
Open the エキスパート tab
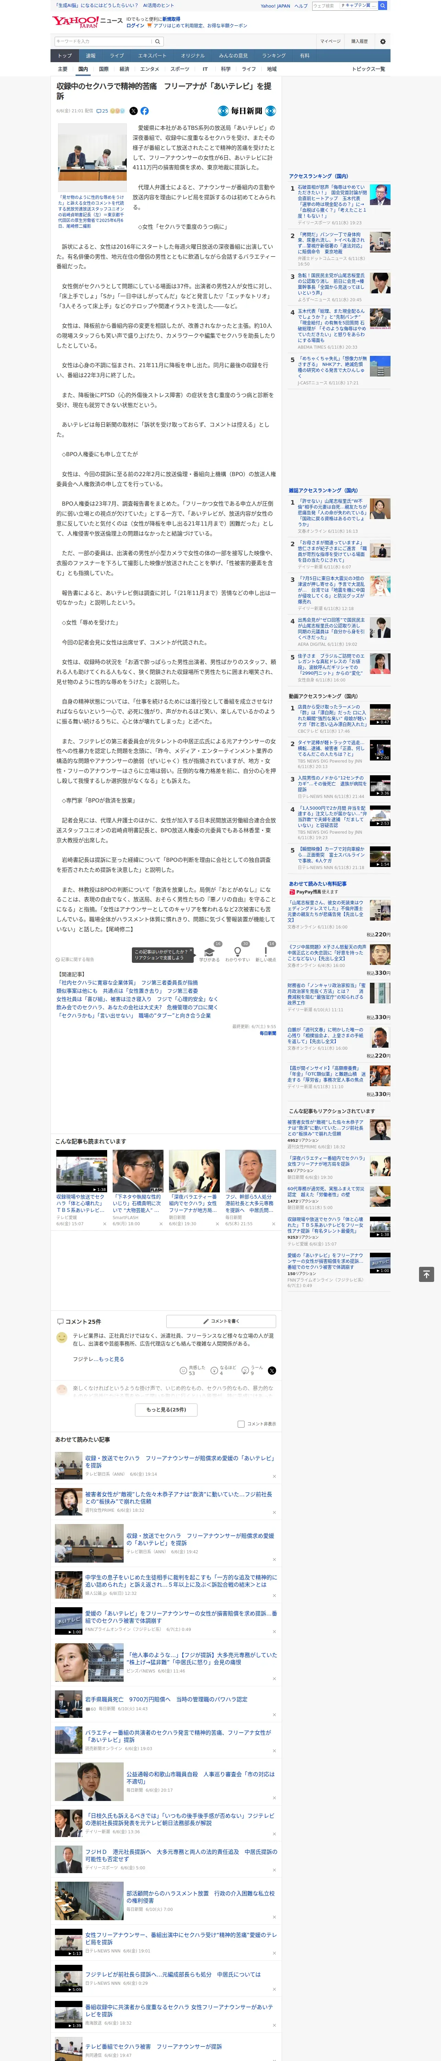point(152,56)
